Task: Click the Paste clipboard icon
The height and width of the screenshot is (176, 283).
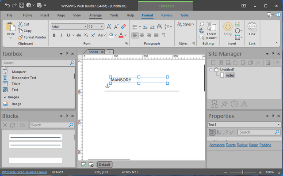Action: pyautogui.click(x=11, y=26)
